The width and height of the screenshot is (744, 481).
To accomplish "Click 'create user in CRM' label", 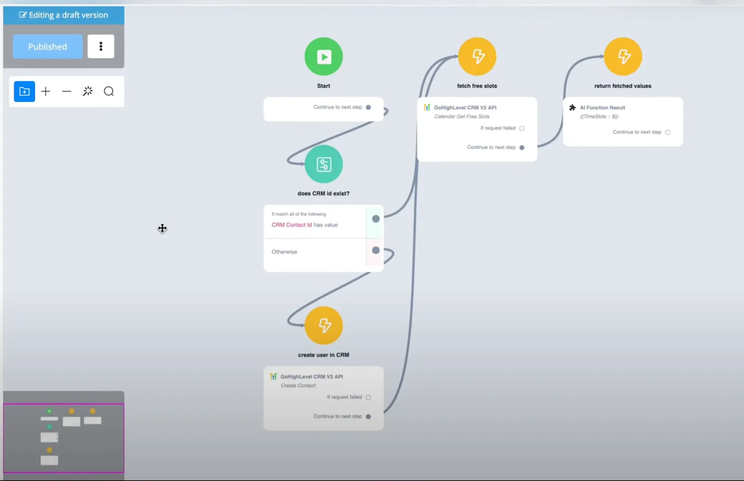I will point(324,355).
